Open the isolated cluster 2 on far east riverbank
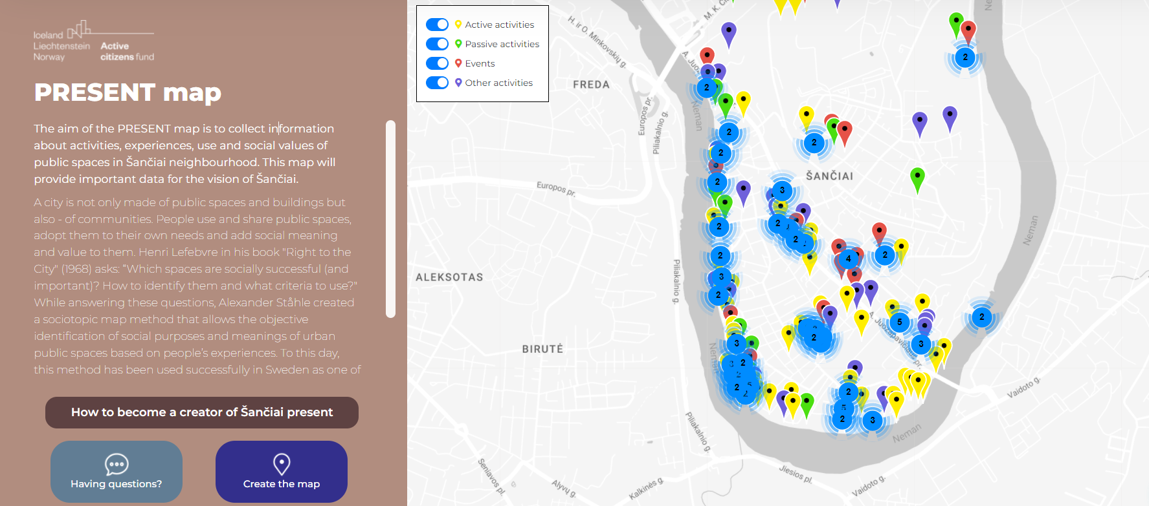Screen dimensions: 1149x506 (981, 317)
